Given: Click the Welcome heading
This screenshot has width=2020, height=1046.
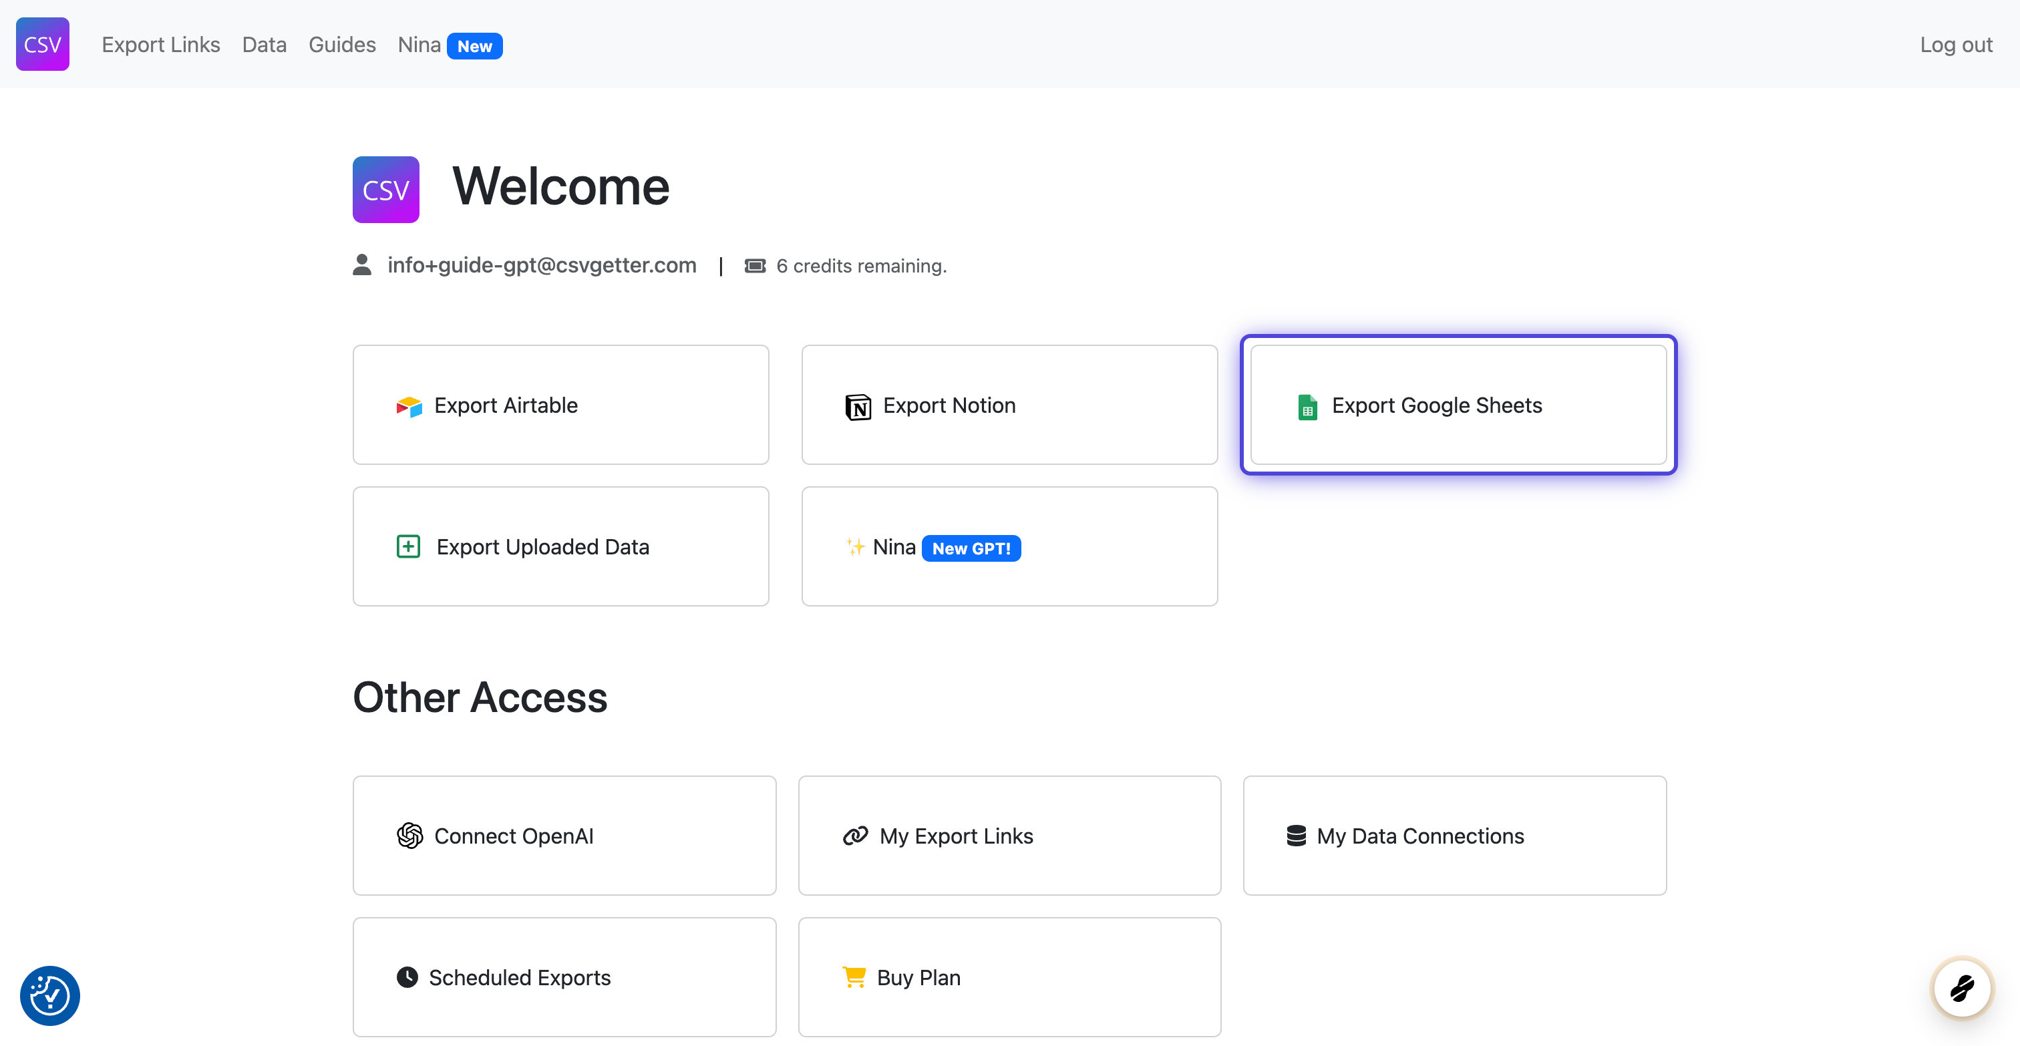Looking at the screenshot, I should (x=560, y=186).
